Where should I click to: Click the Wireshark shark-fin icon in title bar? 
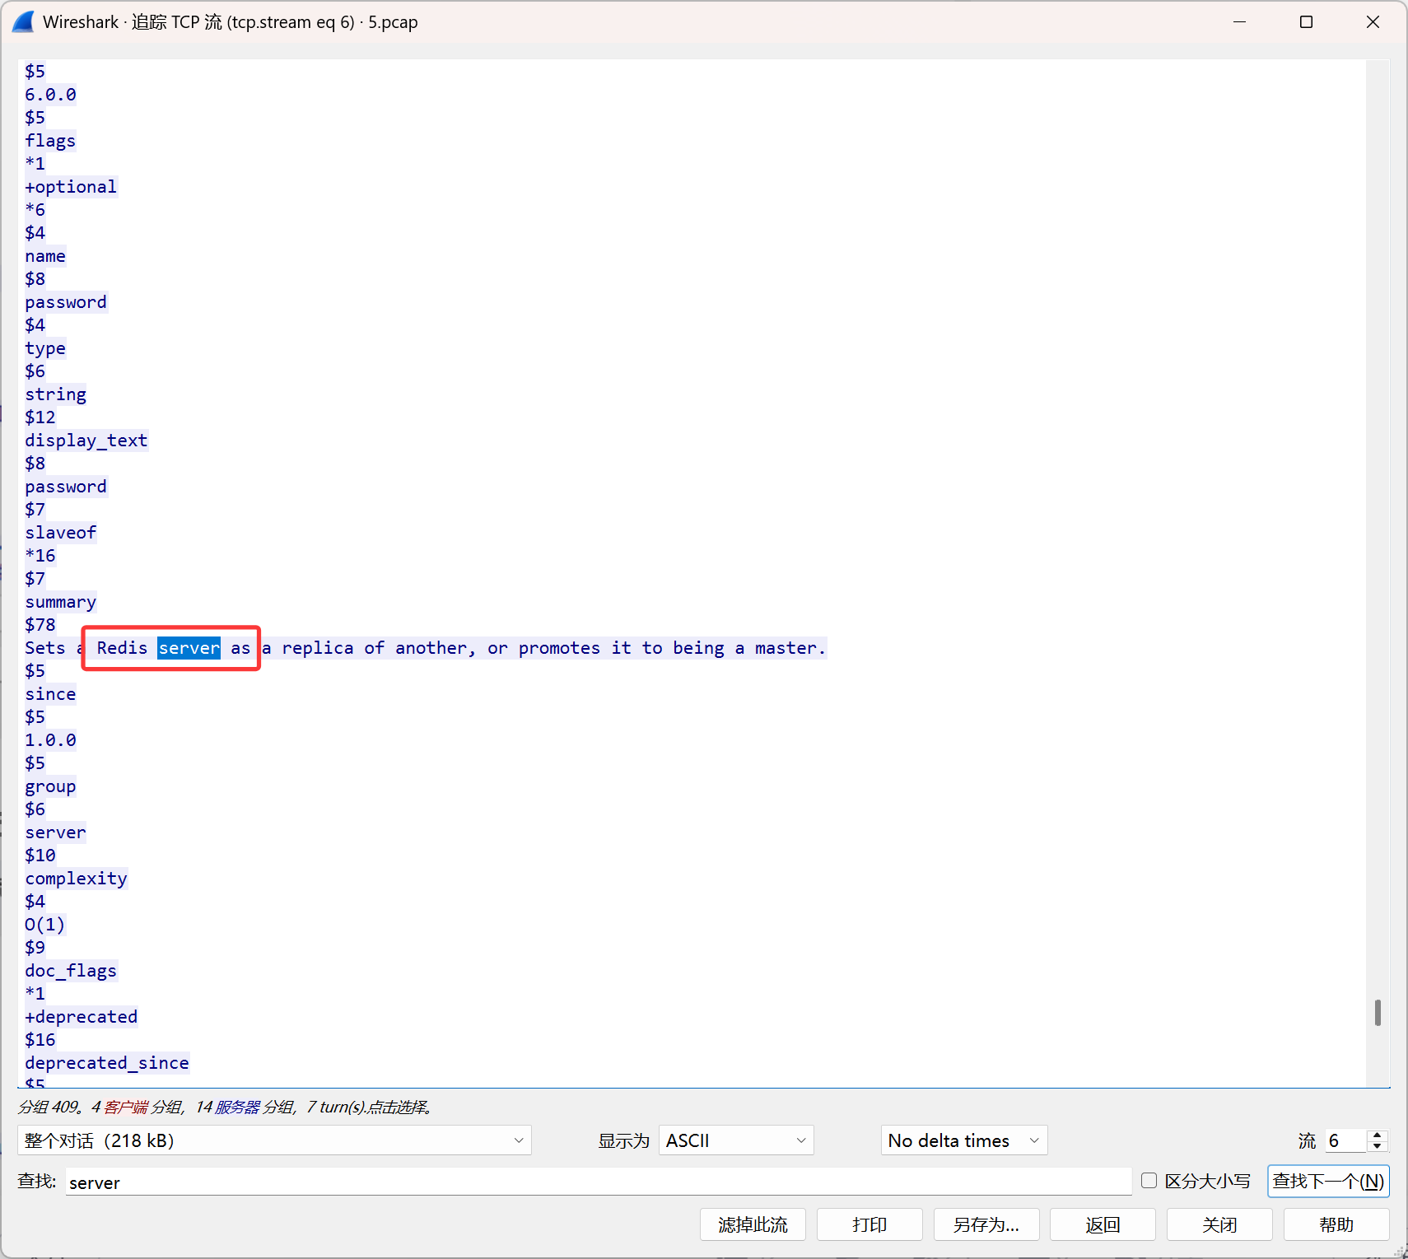tap(23, 21)
